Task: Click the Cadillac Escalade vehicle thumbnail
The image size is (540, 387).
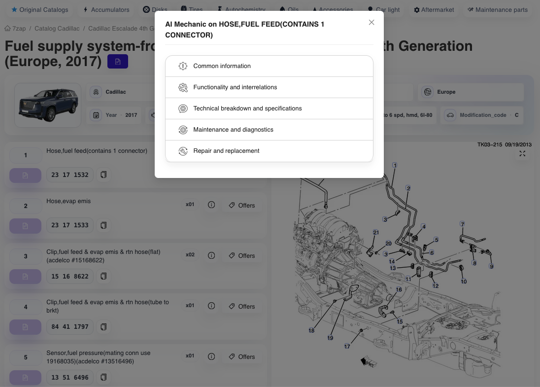Action: point(48,105)
